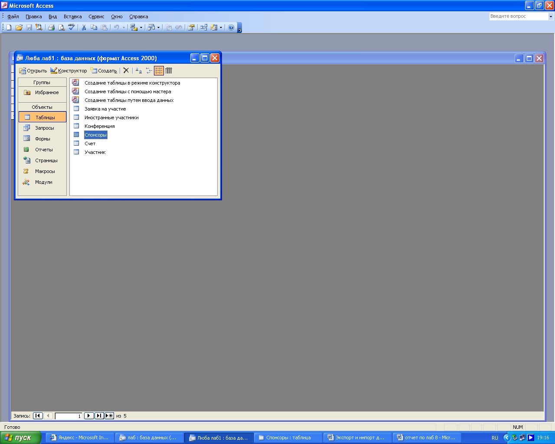Open the Правка menu
This screenshot has height=444, width=555.
(34, 16)
